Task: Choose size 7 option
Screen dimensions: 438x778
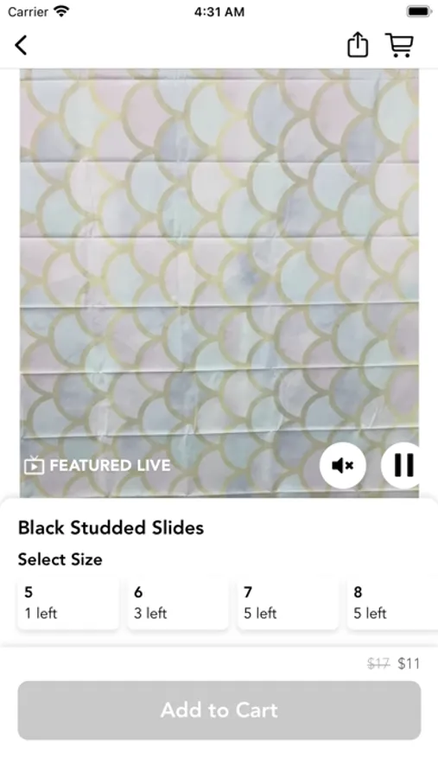Action: (x=289, y=603)
